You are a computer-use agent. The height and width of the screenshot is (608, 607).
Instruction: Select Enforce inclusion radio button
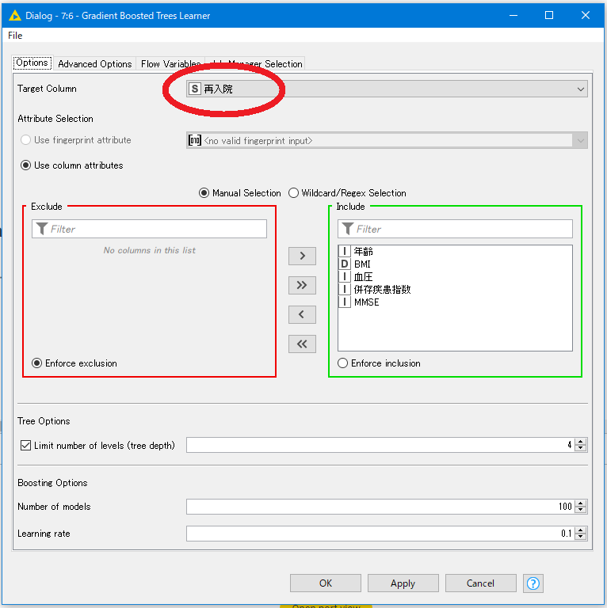pos(343,363)
